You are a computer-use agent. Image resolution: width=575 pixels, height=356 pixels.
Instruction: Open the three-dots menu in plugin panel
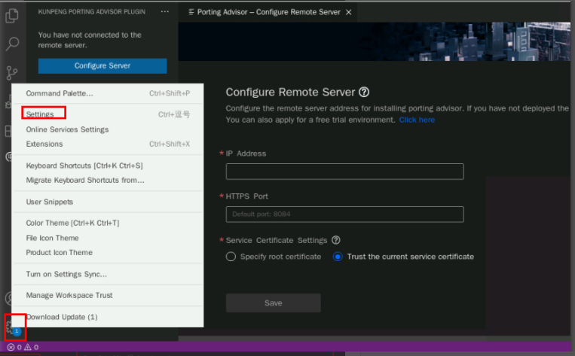[x=165, y=12]
